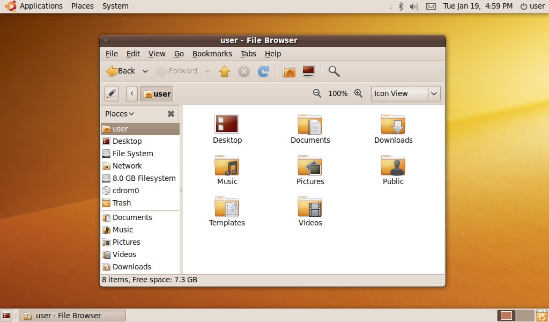549x322 pixels.
Task: Open the user power session menu
Action: 532,6
